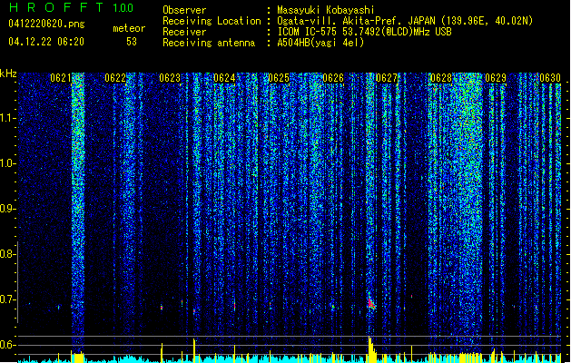Click the 1.0 kHz axis tick label
This screenshot has height=363, width=571.
(7, 163)
